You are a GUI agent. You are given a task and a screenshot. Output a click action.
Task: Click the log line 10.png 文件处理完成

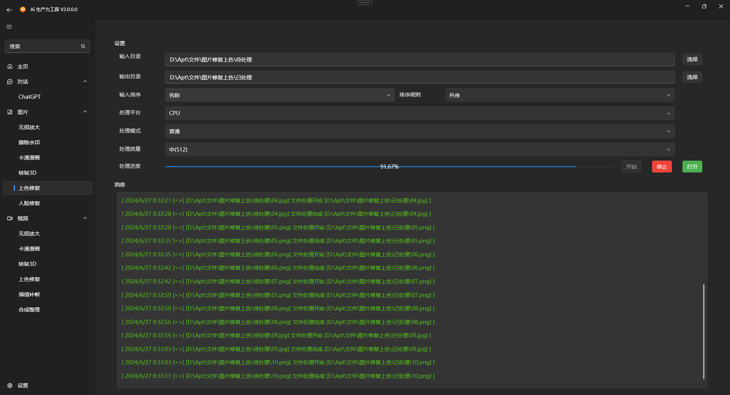pyautogui.click(x=278, y=376)
